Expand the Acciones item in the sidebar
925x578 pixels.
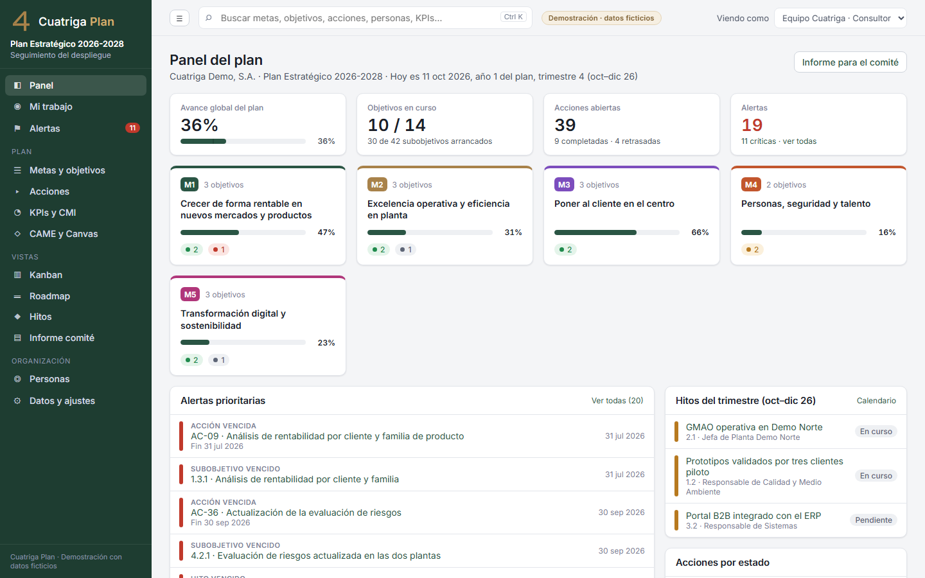click(x=76, y=191)
